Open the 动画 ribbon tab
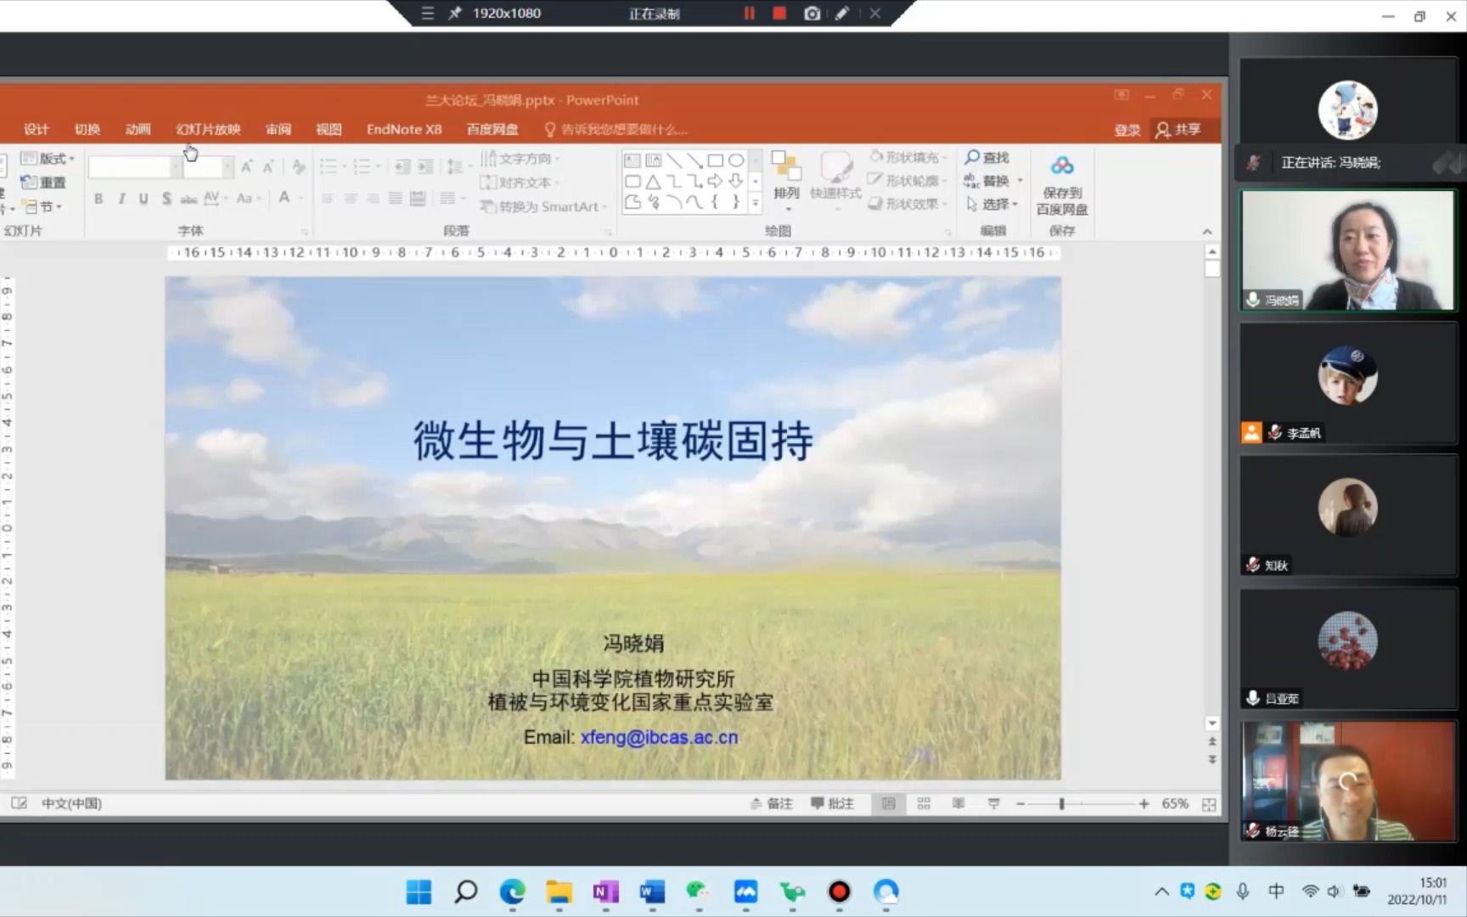1467x917 pixels. 138,129
